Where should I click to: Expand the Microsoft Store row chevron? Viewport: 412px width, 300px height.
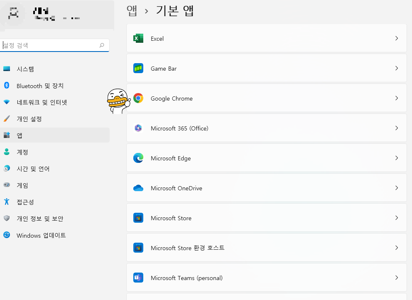click(397, 218)
